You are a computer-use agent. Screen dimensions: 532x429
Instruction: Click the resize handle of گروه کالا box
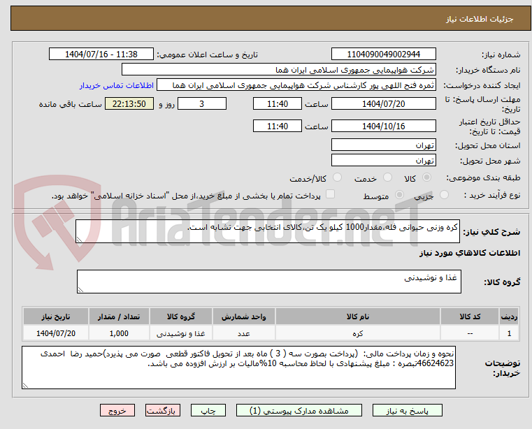(x=80, y=290)
